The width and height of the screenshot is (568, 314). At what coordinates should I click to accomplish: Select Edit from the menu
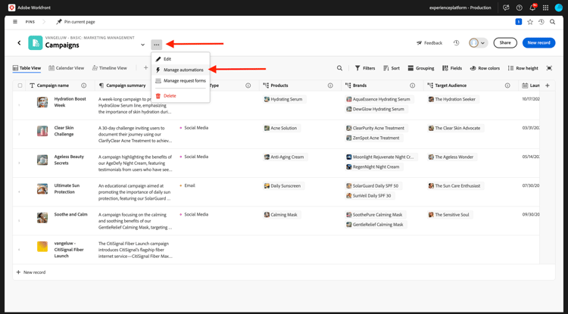point(180,59)
